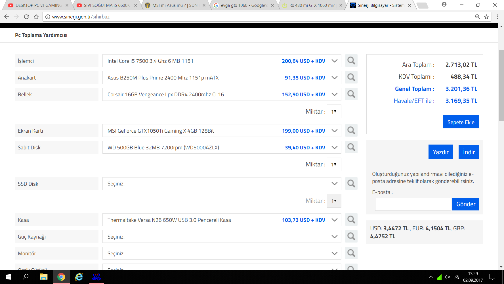Search Güç Kaynağı products with magnifier icon

351,237
